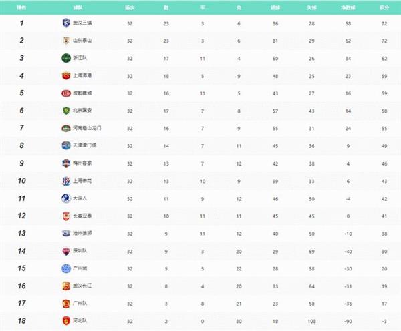Click the 上海申花 striped team crest

(x=66, y=181)
